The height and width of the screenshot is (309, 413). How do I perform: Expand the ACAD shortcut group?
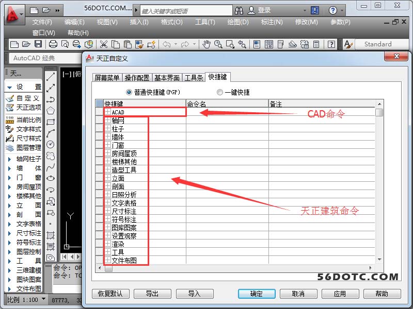click(x=107, y=112)
